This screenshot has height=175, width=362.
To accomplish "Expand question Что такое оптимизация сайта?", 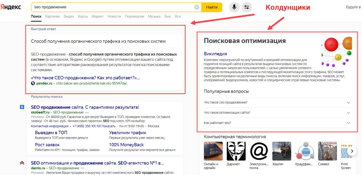I will point(278,113).
